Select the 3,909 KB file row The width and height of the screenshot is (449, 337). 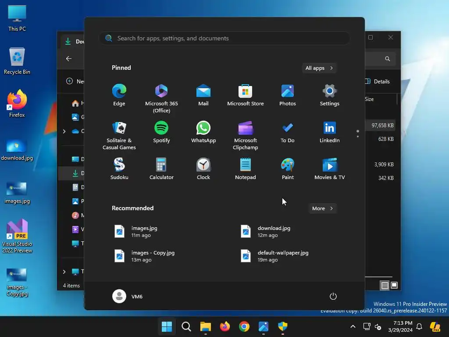pyautogui.click(x=381, y=165)
